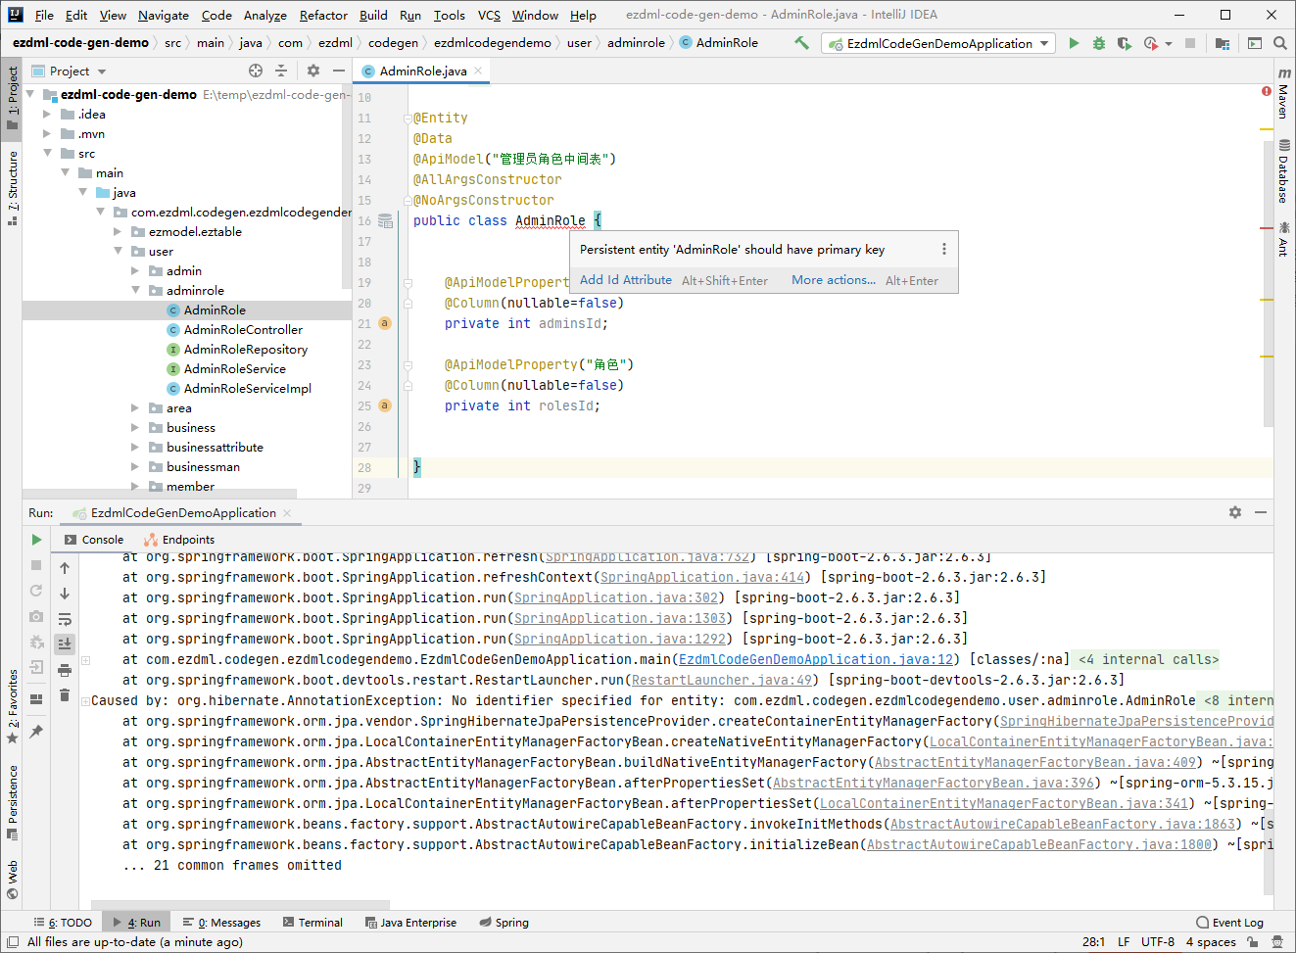The image size is (1296, 953).
Task: Click the locate file crosshair in Project panel
Action: 256,71
